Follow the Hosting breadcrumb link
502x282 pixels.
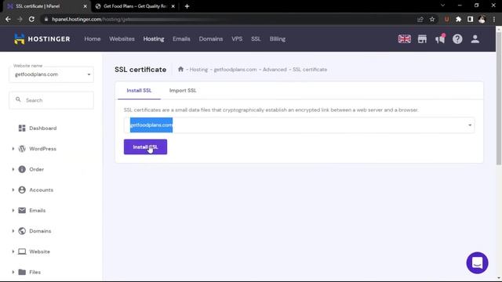coord(198,70)
